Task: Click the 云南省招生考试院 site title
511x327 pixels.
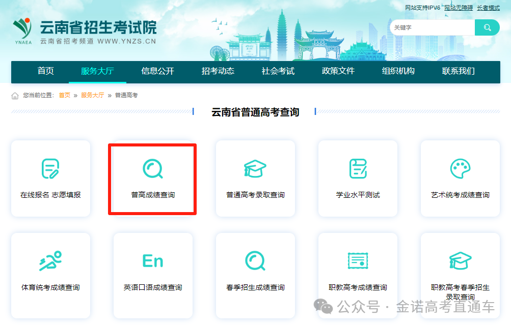Action: [x=98, y=27]
